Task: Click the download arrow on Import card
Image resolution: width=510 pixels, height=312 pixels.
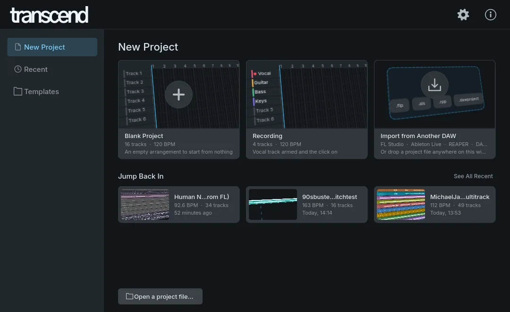Action: coord(434,85)
